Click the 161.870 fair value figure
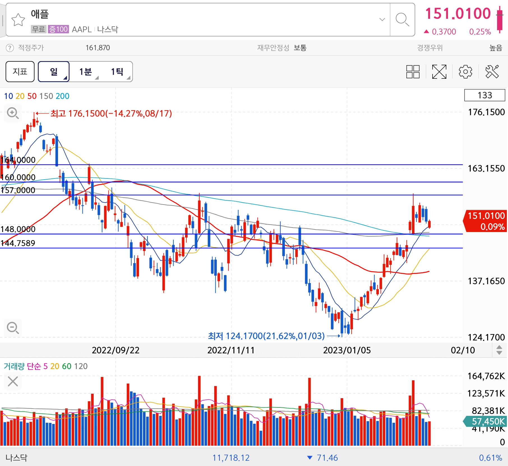This screenshot has height=466, width=508. [98, 48]
